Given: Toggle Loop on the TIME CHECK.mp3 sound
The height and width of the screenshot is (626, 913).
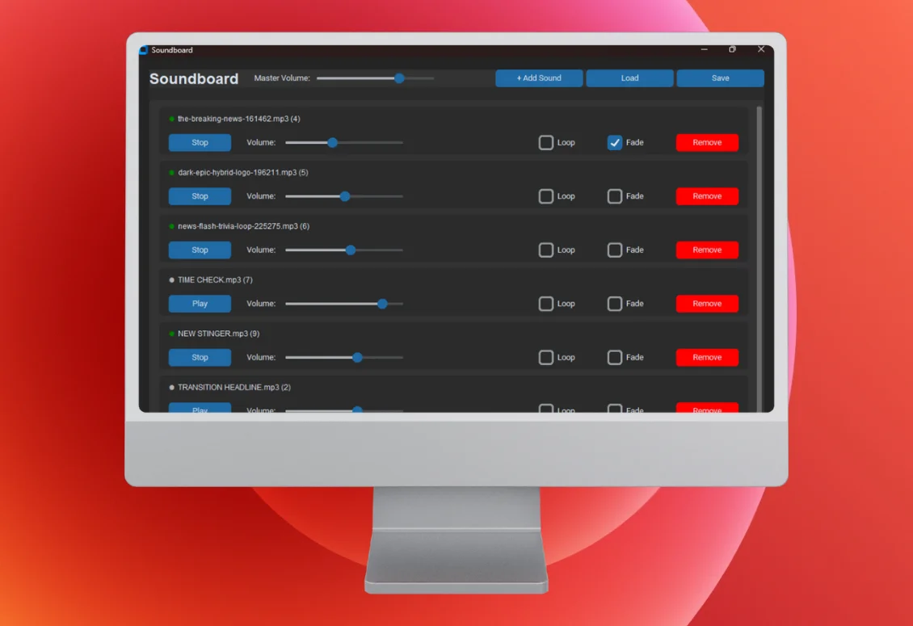Looking at the screenshot, I should pyautogui.click(x=545, y=304).
